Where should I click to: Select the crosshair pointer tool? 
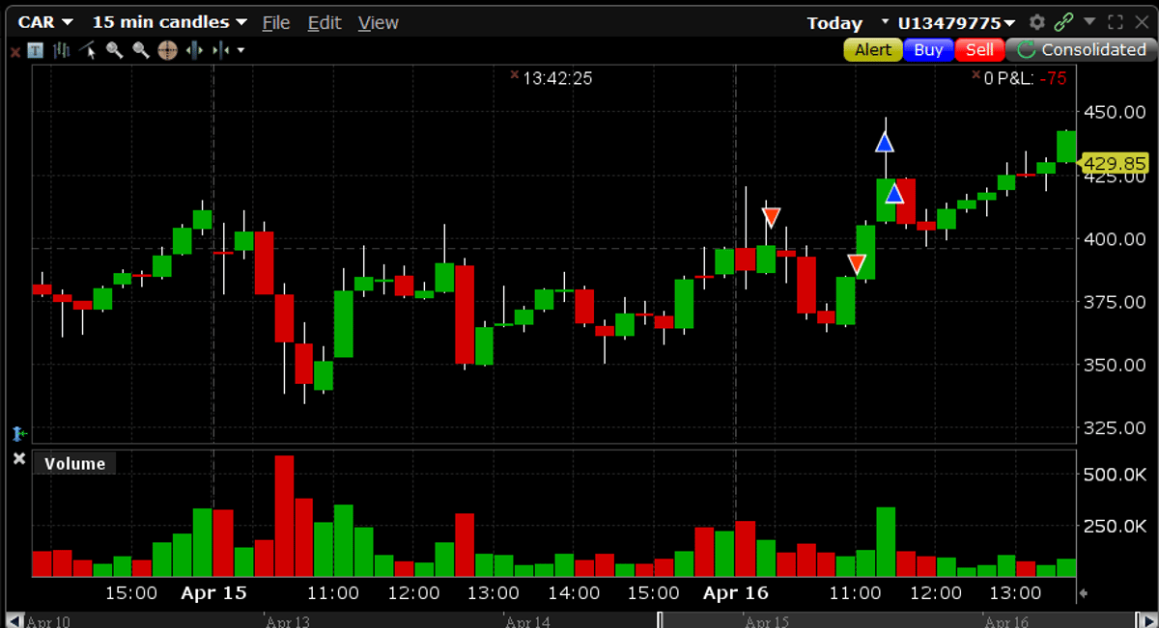85,49
